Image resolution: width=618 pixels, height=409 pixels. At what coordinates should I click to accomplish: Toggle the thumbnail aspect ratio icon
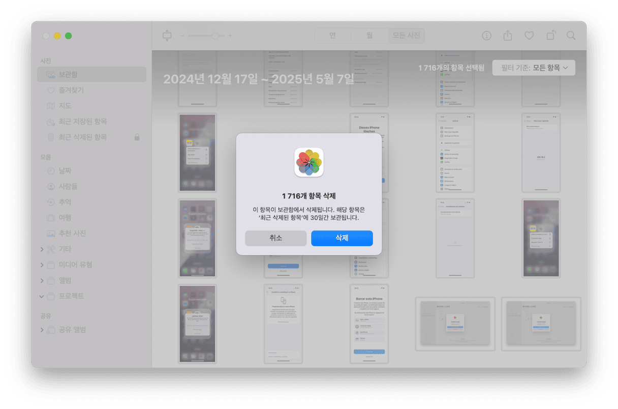tap(167, 36)
